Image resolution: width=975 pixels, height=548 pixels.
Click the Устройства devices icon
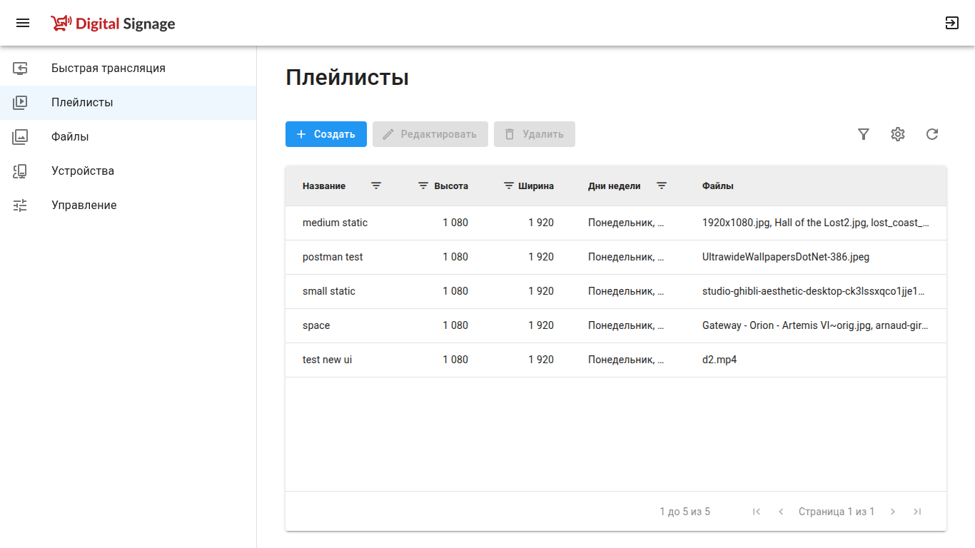(20, 171)
